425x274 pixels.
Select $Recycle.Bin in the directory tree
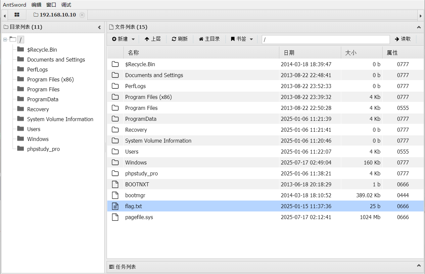[42, 50]
